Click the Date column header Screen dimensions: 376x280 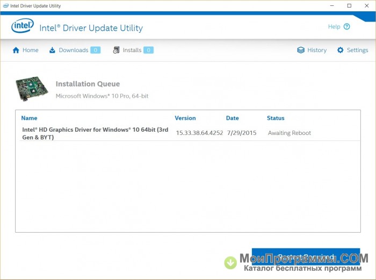233,118
